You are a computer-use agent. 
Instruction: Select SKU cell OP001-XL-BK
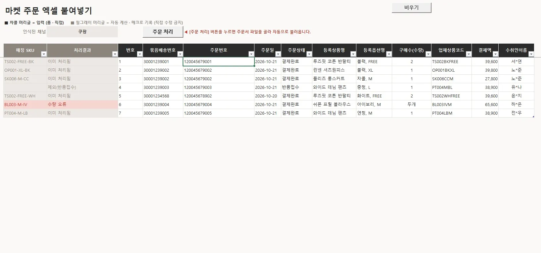[x=25, y=70]
